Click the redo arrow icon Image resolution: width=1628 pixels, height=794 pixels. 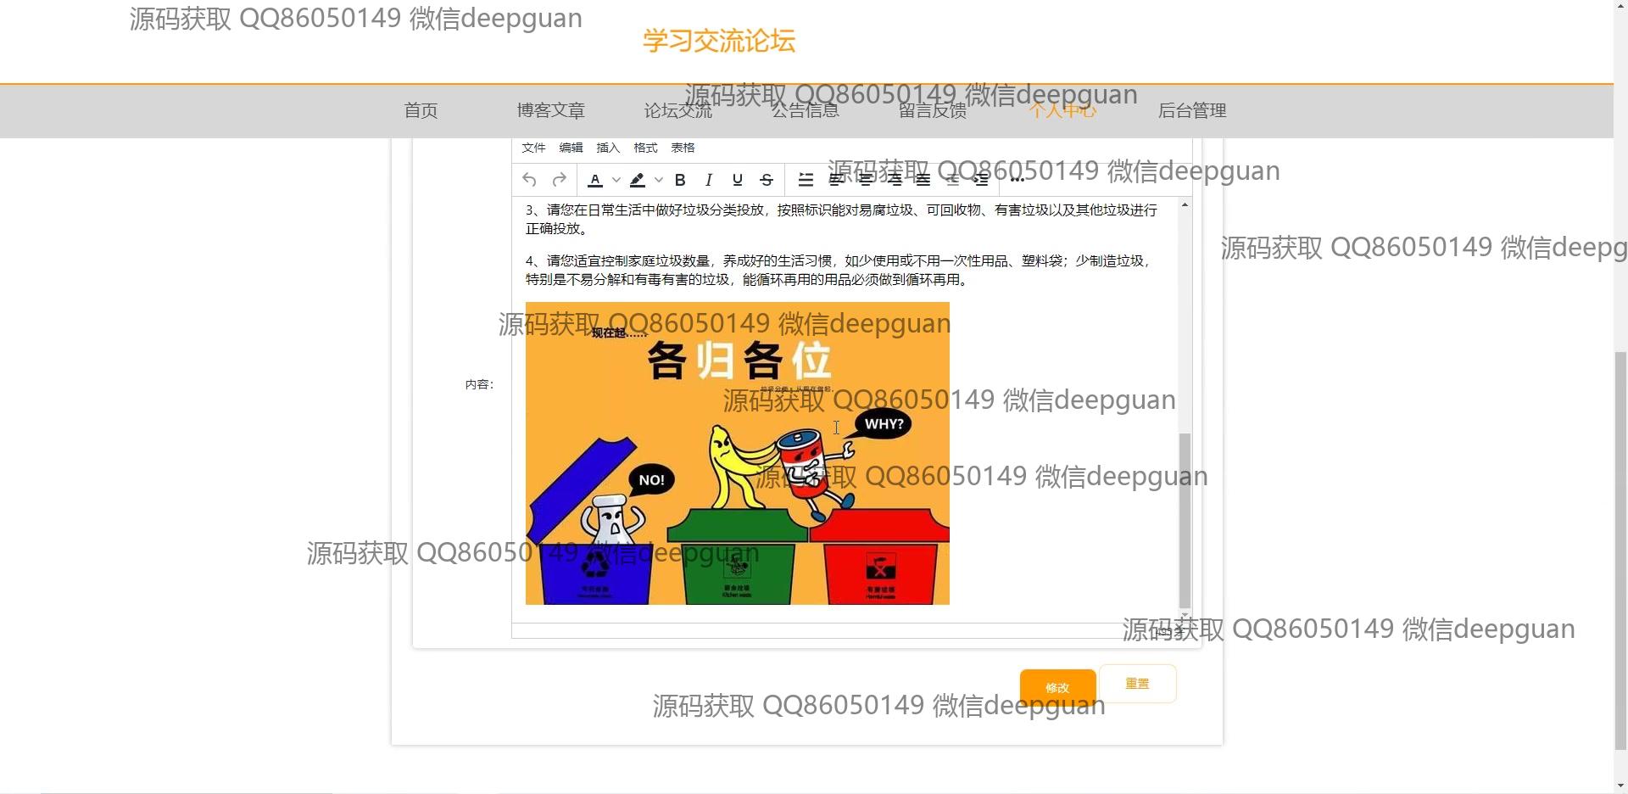point(559,180)
